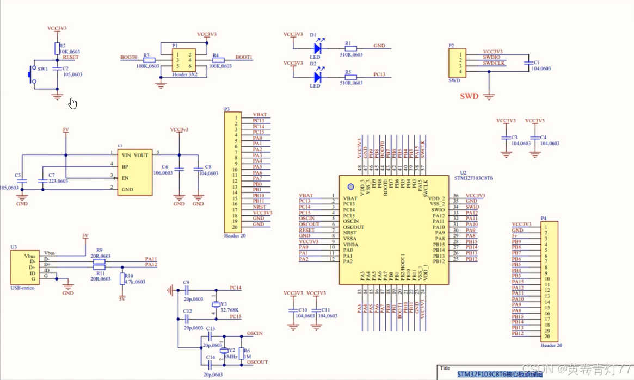The width and height of the screenshot is (634, 380).
Task: Select capacitor C4 104,0603
Action: coord(535,138)
